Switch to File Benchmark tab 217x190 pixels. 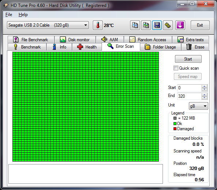(x=31, y=40)
